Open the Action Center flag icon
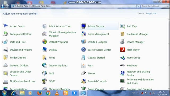This screenshot has width=170, height=96. [6, 26]
